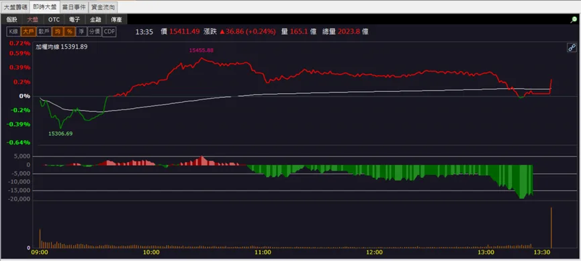
Task: Click the 13:00 time axis label
Action: click(486, 252)
